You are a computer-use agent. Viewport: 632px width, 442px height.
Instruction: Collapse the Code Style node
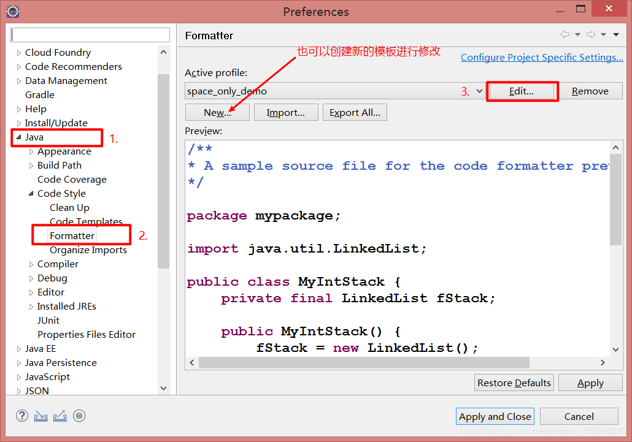(31, 194)
